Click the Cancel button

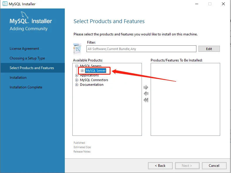click(x=214, y=166)
